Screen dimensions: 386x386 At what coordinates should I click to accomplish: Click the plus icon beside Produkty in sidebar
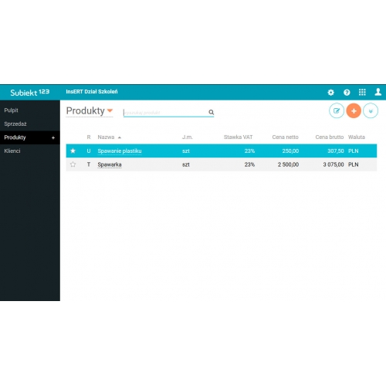pos(53,137)
